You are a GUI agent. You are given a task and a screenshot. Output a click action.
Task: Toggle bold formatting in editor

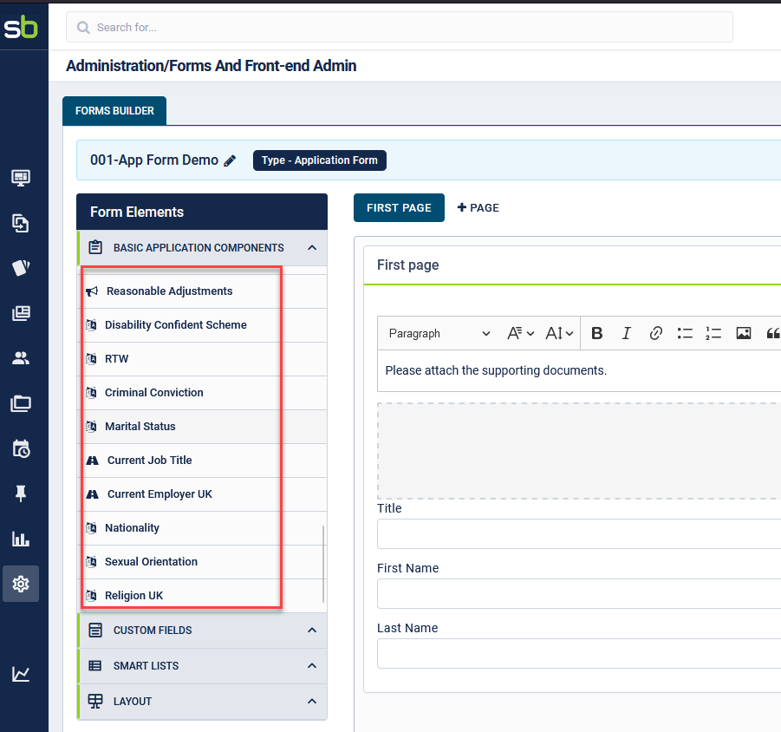coord(596,333)
